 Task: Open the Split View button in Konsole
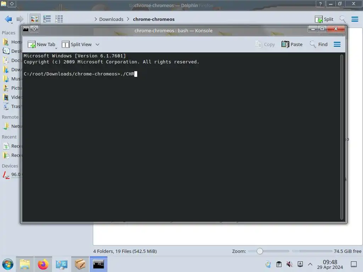pos(77,44)
